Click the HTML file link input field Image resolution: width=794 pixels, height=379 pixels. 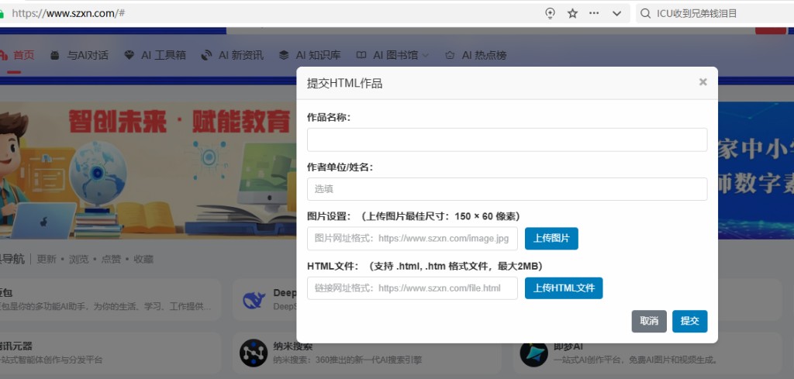(412, 288)
